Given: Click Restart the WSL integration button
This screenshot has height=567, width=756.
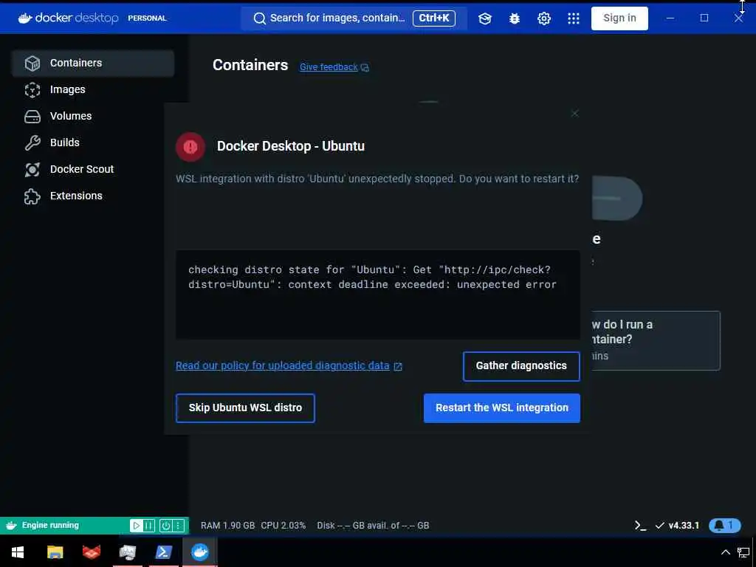Looking at the screenshot, I should (502, 408).
